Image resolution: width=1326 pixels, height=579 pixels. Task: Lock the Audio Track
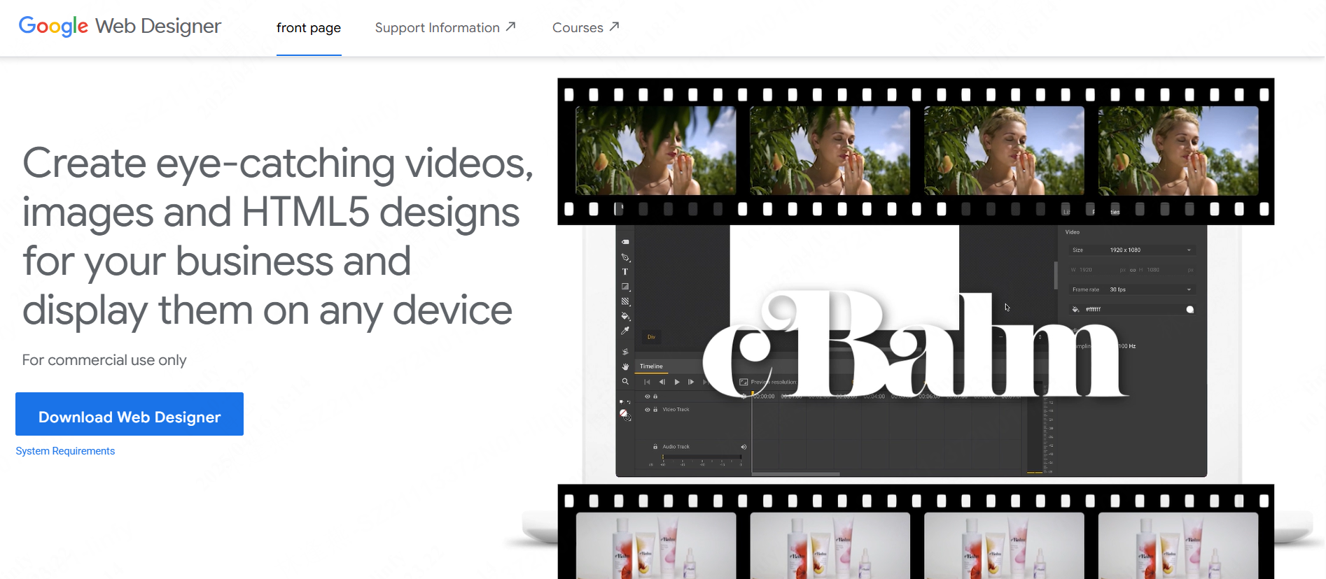[655, 447]
